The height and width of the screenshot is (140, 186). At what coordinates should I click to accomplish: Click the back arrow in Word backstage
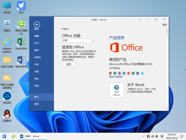37,24
